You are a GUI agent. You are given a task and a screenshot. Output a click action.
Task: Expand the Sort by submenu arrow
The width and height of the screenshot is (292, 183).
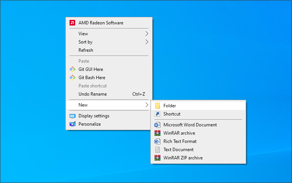[x=147, y=42]
